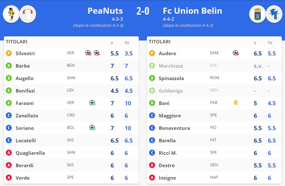
Task: Click the PeaNuts white jersey icon
Action: coord(28,14)
